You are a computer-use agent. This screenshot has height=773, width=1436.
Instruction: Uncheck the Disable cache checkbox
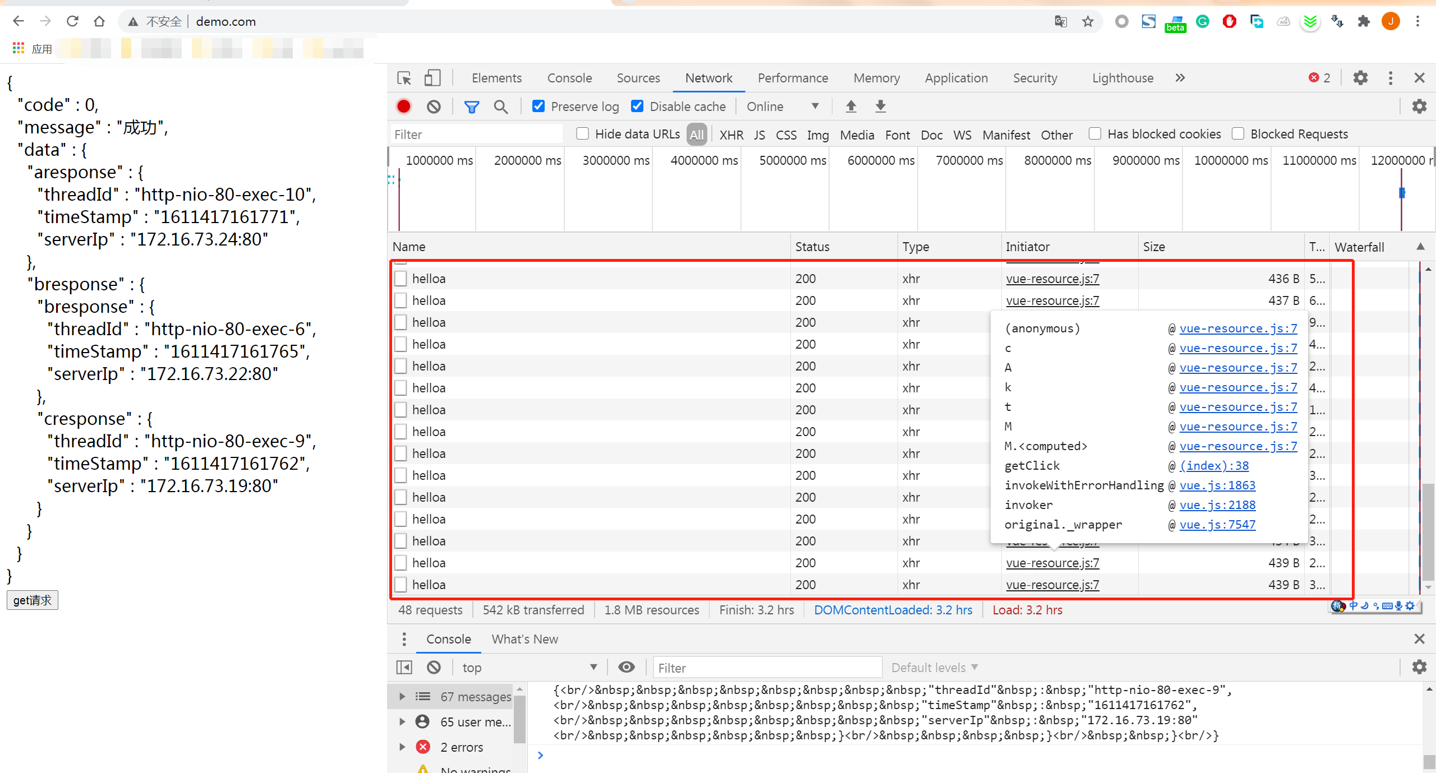pyautogui.click(x=637, y=106)
